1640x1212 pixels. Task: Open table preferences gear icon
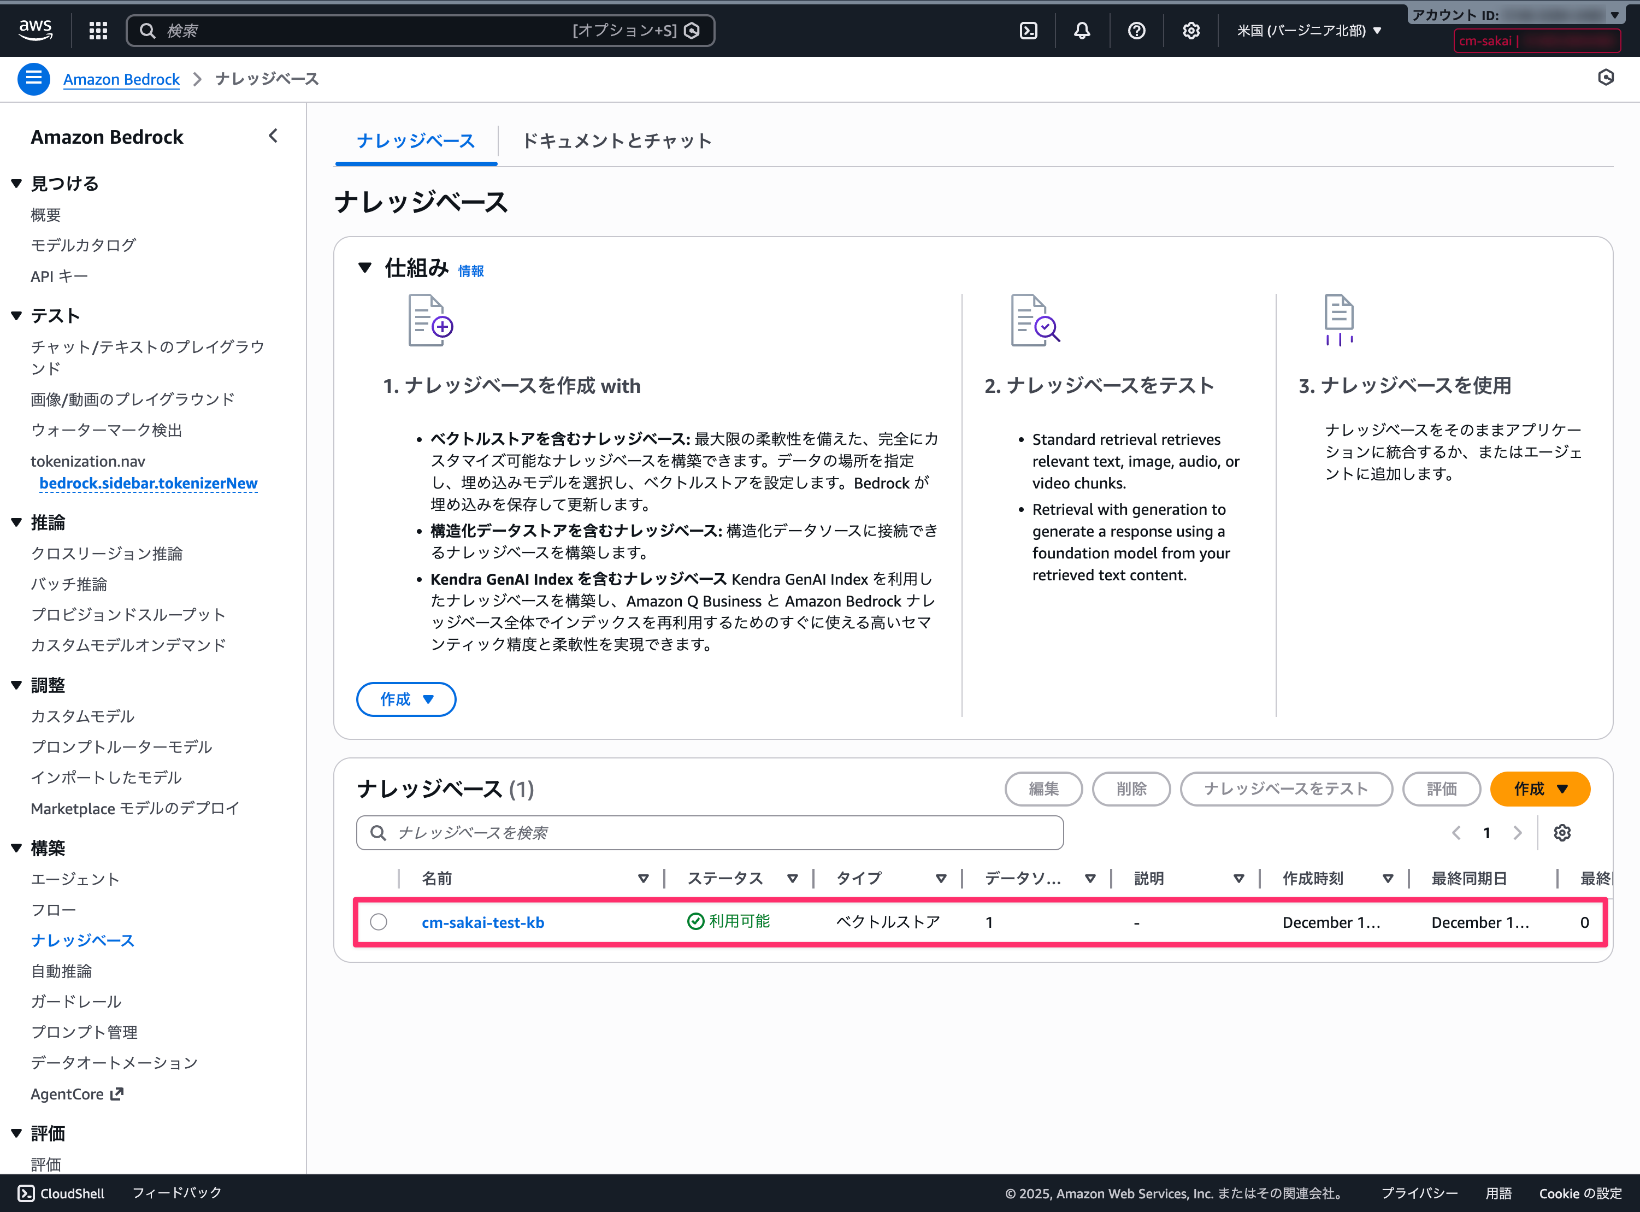[1561, 833]
